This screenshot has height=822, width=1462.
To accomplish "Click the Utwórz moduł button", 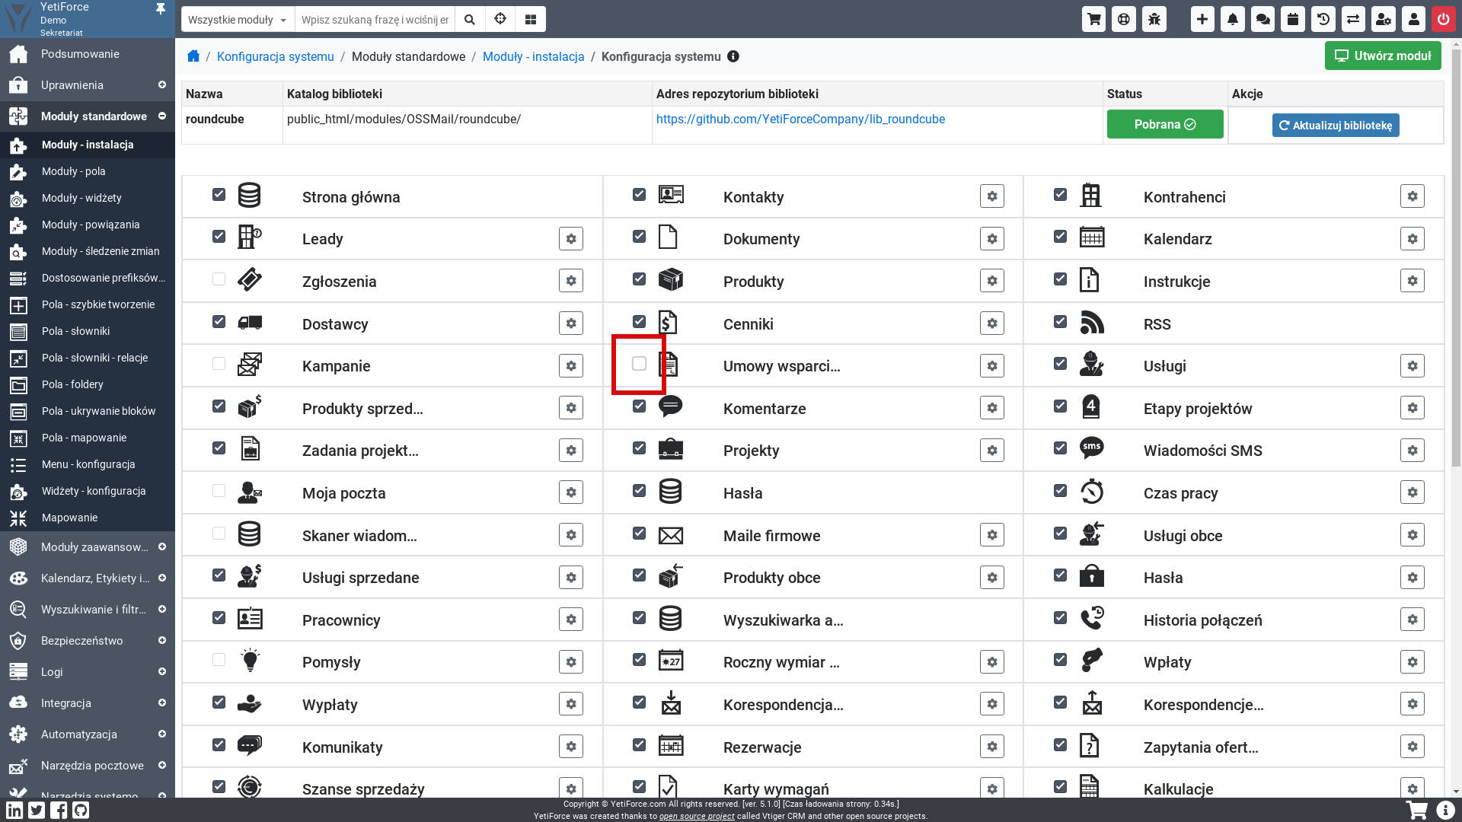I will pos(1382,56).
